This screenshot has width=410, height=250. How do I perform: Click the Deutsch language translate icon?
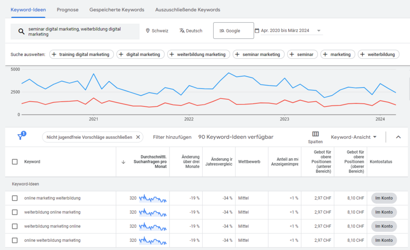[x=182, y=31]
